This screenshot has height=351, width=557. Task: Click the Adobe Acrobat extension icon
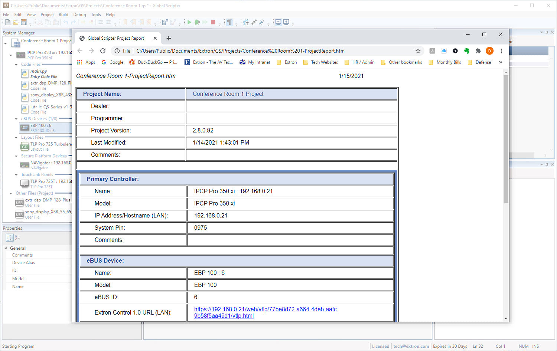pos(432,51)
